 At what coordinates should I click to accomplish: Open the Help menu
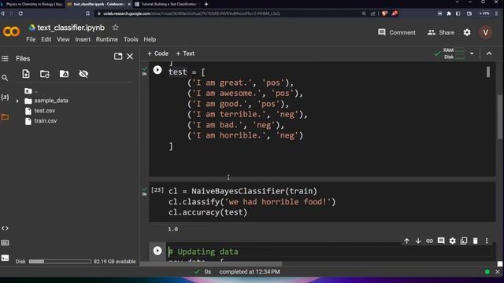click(x=150, y=39)
